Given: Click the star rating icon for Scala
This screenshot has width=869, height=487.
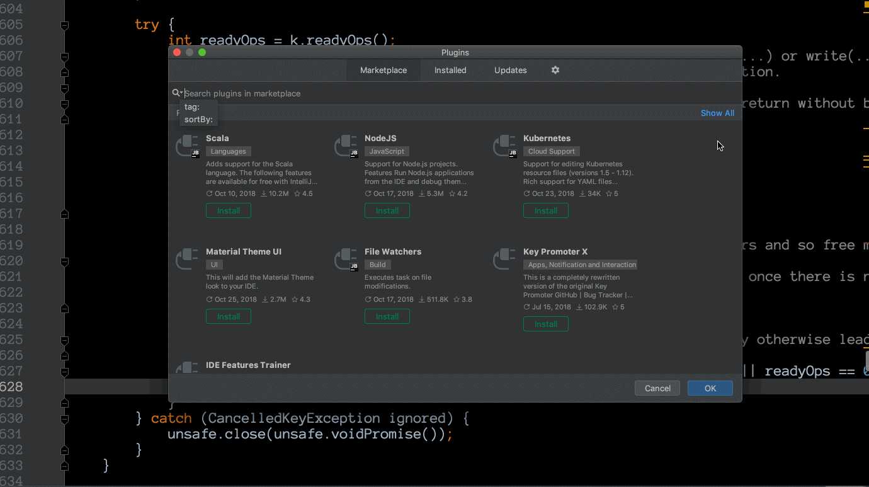Looking at the screenshot, I should pyautogui.click(x=297, y=193).
